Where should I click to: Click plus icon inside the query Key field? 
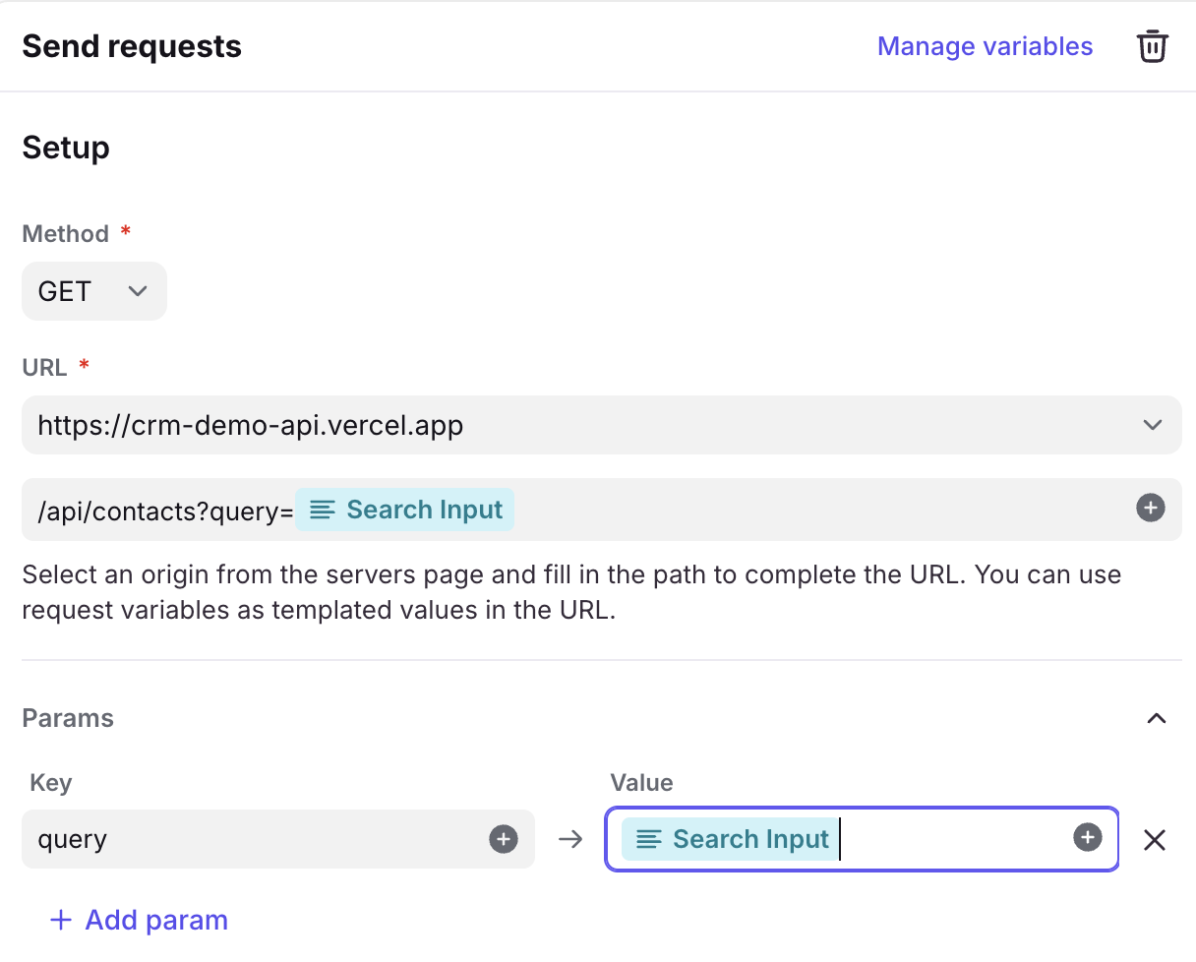point(504,839)
